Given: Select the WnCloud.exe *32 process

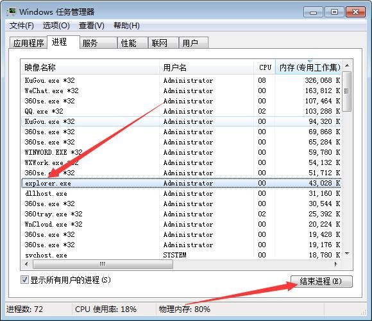Looking at the screenshot, I should 182,224.
